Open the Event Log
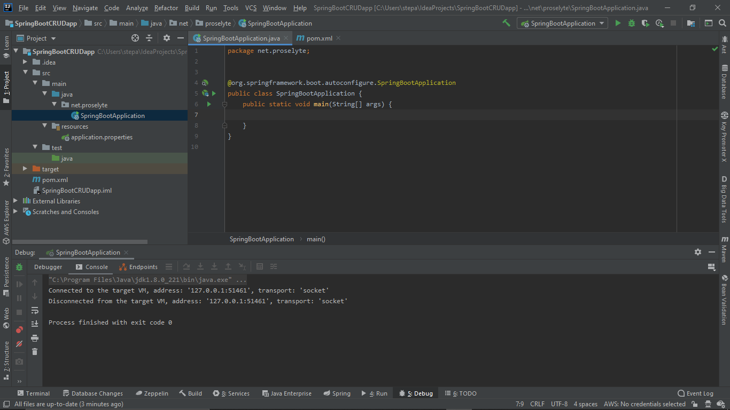The width and height of the screenshot is (730, 410). point(695,393)
